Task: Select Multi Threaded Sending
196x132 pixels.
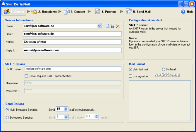Action: click(7, 110)
